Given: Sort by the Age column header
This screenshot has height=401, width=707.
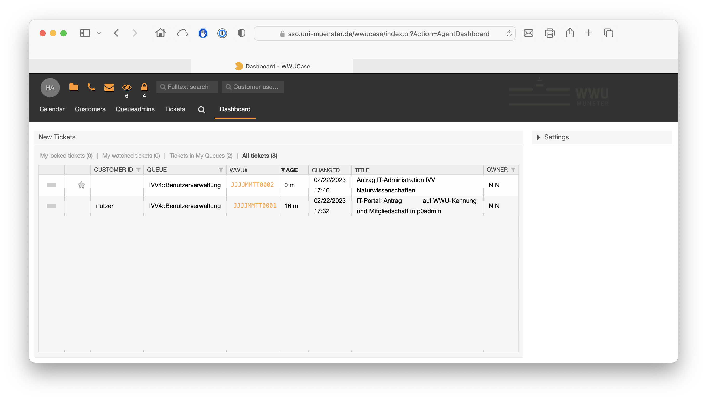Looking at the screenshot, I should click(x=291, y=170).
